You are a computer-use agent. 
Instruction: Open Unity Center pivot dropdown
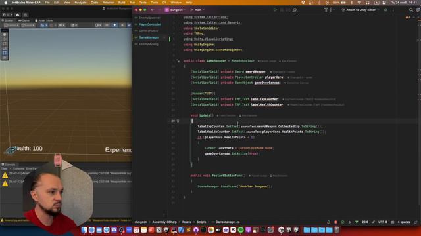(x=11, y=25)
